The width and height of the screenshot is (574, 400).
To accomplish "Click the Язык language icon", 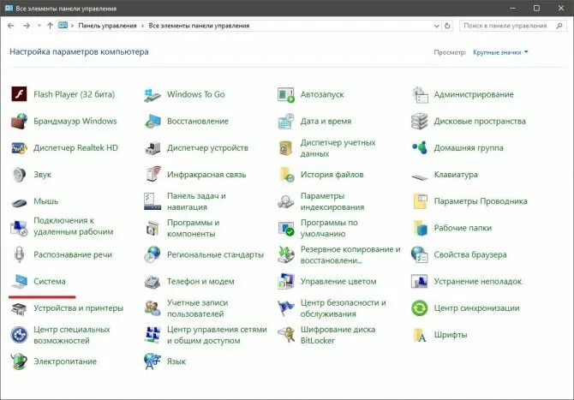I will point(152,361).
